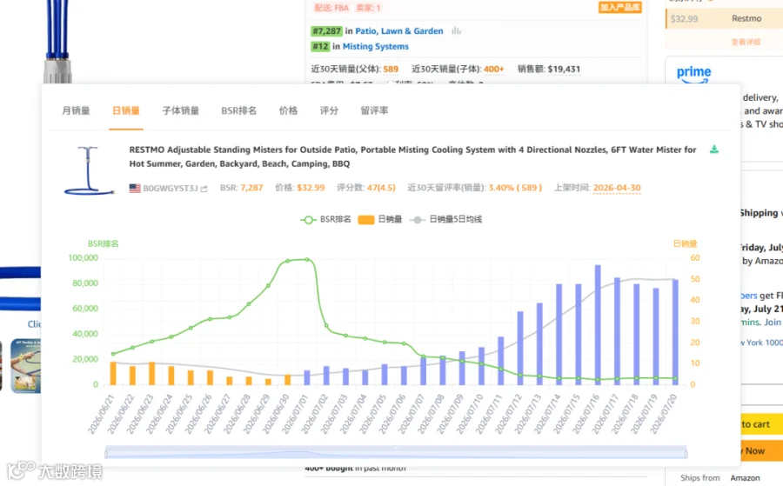Switch to 月销量 tab
This screenshot has height=486, width=783.
click(76, 110)
